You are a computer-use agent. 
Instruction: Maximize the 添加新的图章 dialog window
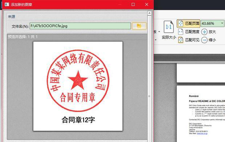point(133,4)
